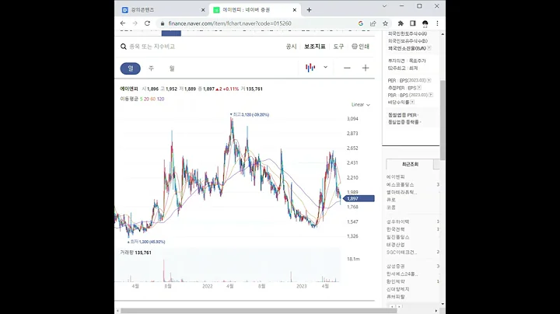Open a new tab with plus button
560x314 pixels.
coord(309,10)
